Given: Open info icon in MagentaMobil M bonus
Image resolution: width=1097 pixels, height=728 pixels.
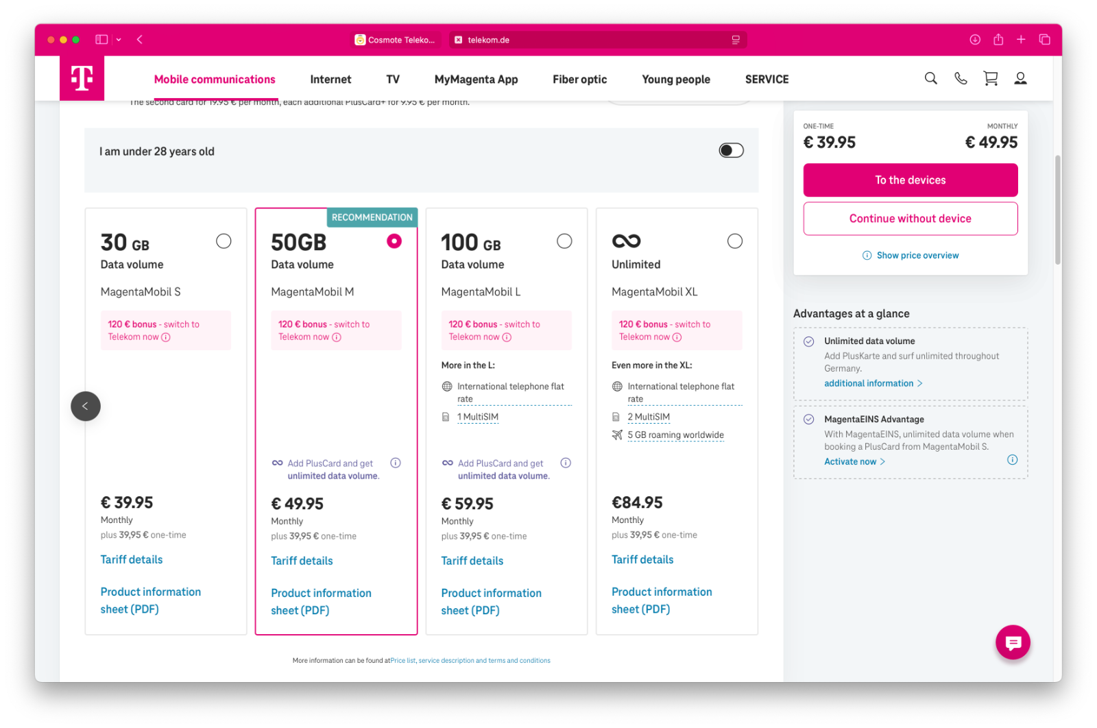Looking at the screenshot, I should click(x=337, y=337).
